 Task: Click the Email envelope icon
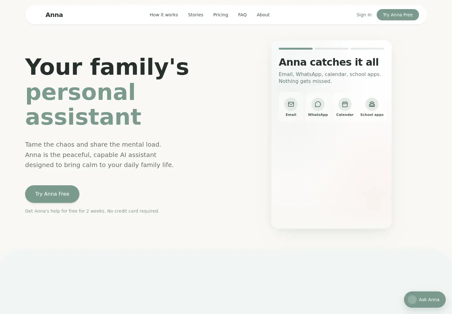point(291,104)
